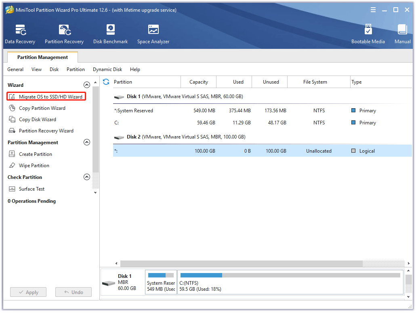Click the System Reserved block in disk map
The image size is (416, 313).
[x=161, y=282]
